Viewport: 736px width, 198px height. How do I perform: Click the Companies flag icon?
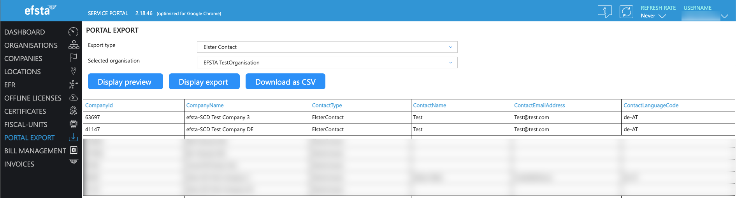[73, 58]
